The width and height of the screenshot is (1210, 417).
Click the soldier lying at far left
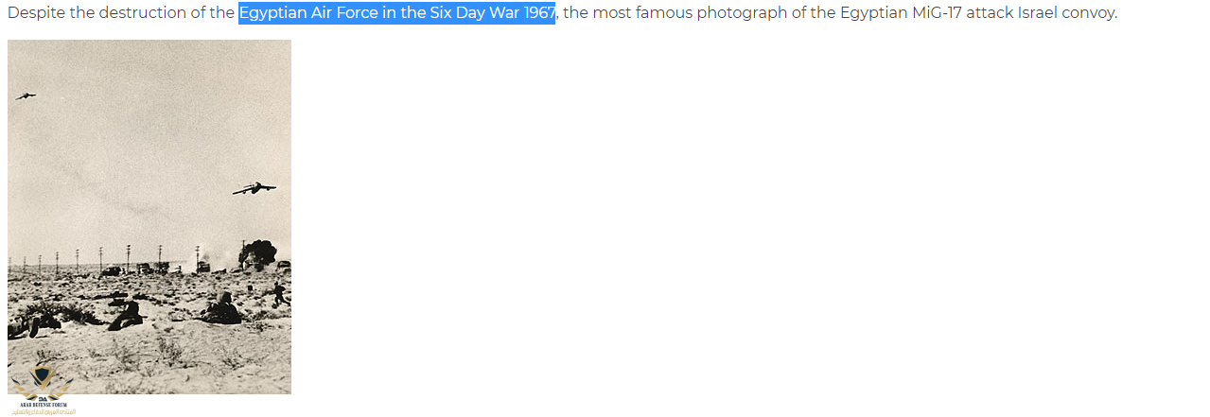(x=28, y=324)
